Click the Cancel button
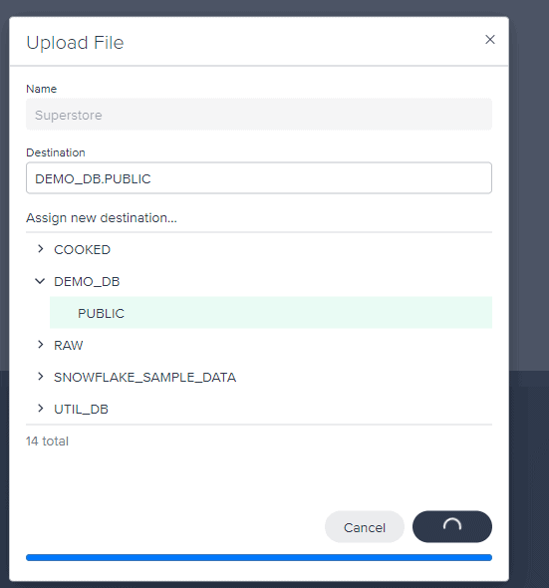This screenshot has height=588, width=549. pyautogui.click(x=365, y=527)
